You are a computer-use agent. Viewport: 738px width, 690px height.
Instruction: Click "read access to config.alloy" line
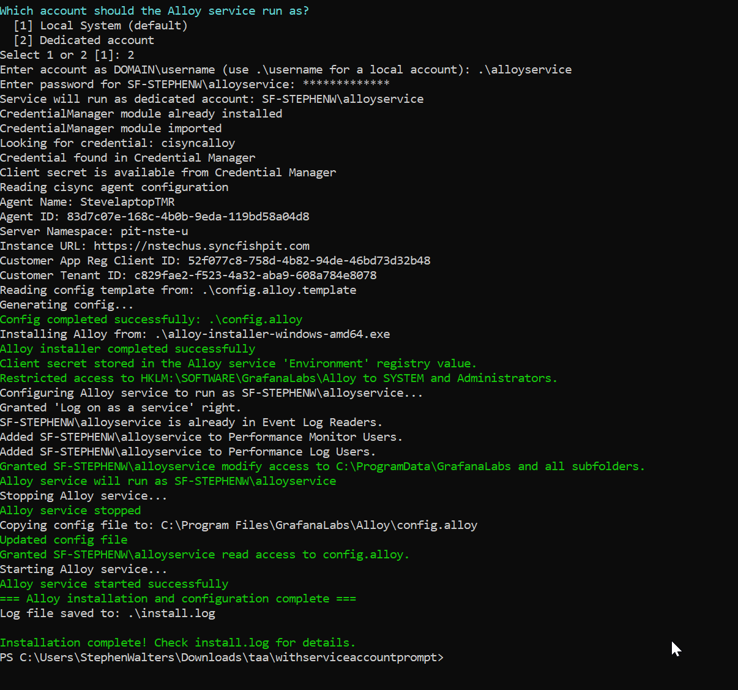205,555
